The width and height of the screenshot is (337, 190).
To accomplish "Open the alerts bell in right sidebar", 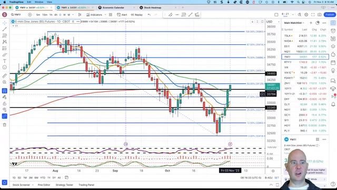I will coord(333,104).
